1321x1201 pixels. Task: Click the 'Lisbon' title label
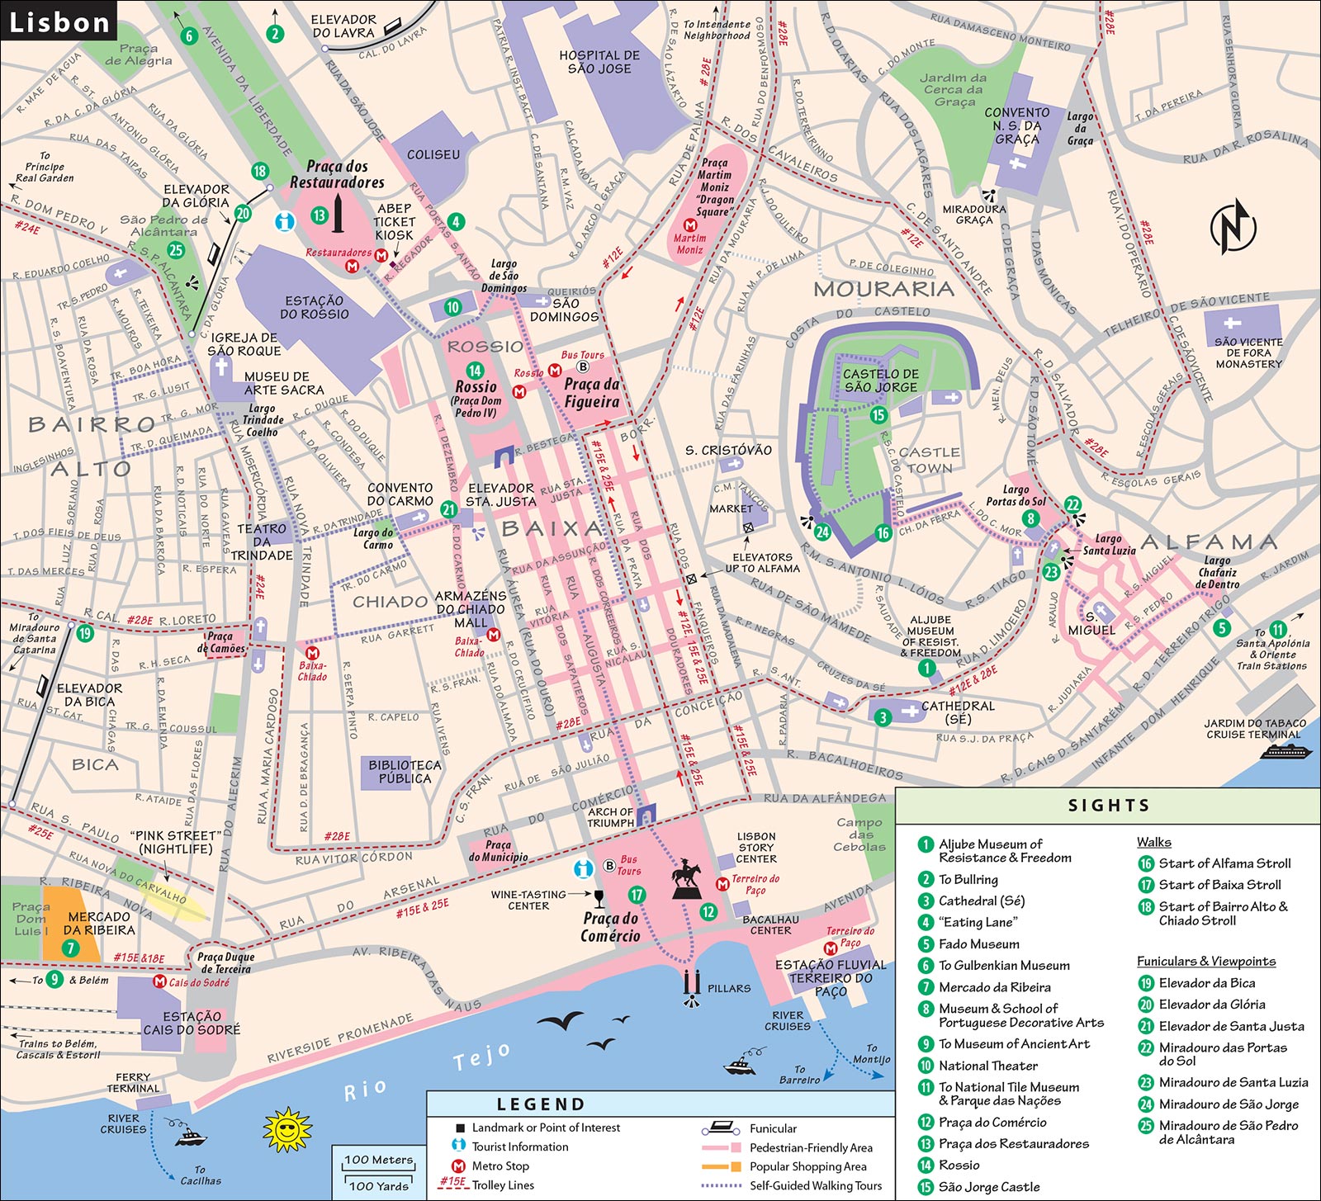[x=59, y=21]
